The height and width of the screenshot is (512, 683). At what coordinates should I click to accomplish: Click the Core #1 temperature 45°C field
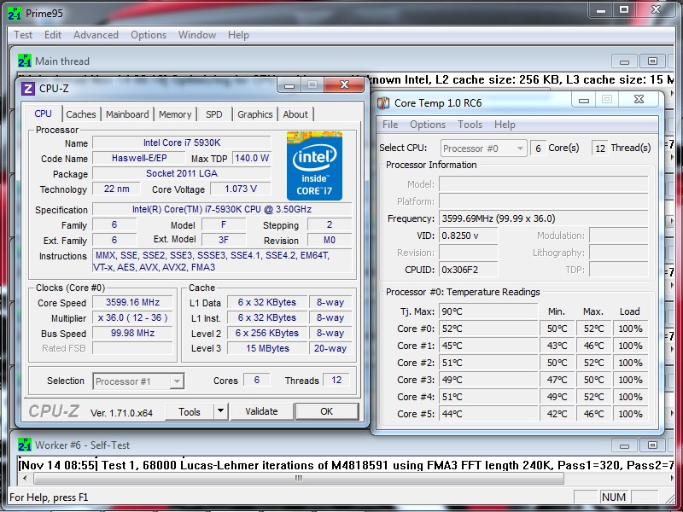[x=487, y=346]
